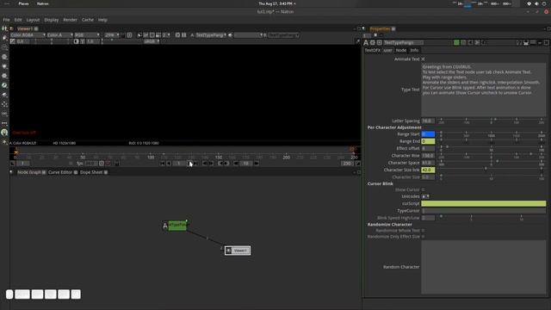The height and width of the screenshot is (310, 551).
Task: Open the TextOFX tab in properties
Action: click(x=373, y=50)
